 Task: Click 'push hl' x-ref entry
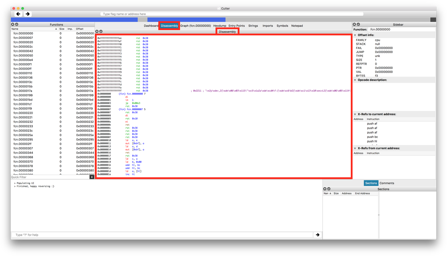372,141
